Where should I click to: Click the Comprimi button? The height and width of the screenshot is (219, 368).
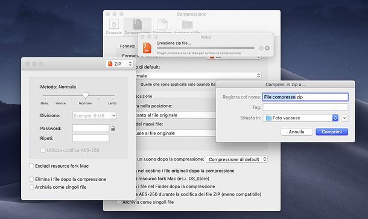click(x=332, y=132)
